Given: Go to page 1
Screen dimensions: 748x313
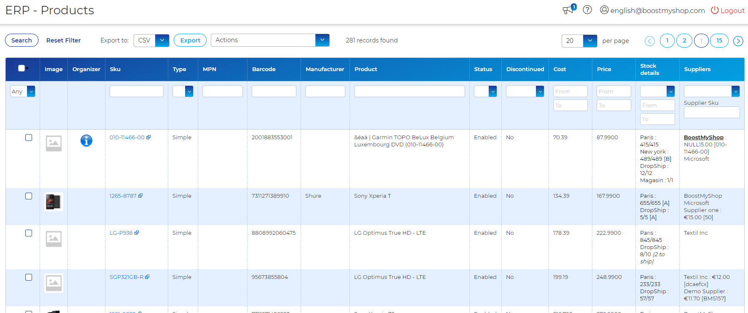Looking at the screenshot, I should 667,40.
